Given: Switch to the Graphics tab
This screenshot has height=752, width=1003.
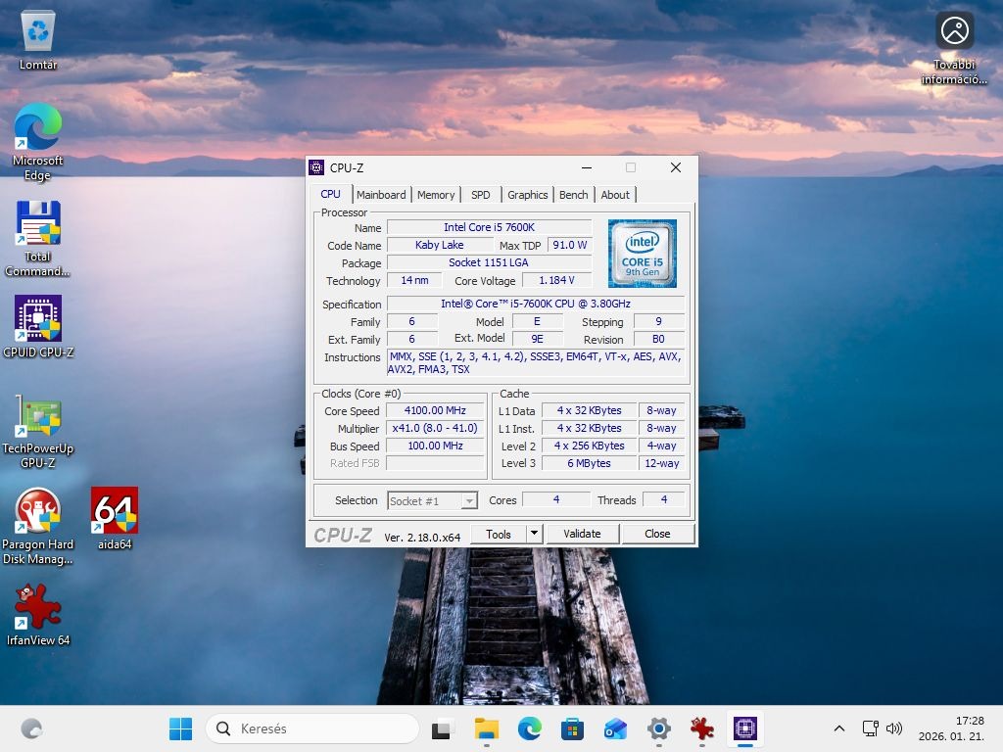Looking at the screenshot, I should 528,195.
